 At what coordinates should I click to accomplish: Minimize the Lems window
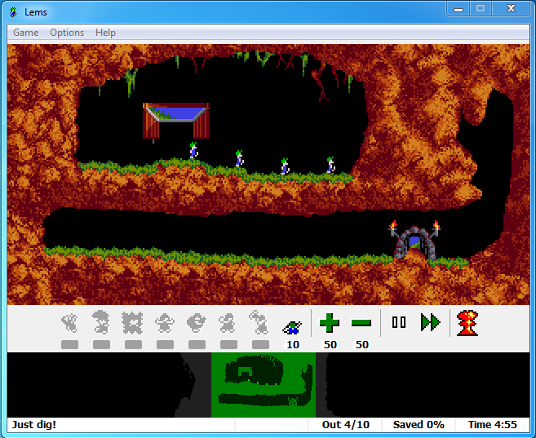point(458,9)
